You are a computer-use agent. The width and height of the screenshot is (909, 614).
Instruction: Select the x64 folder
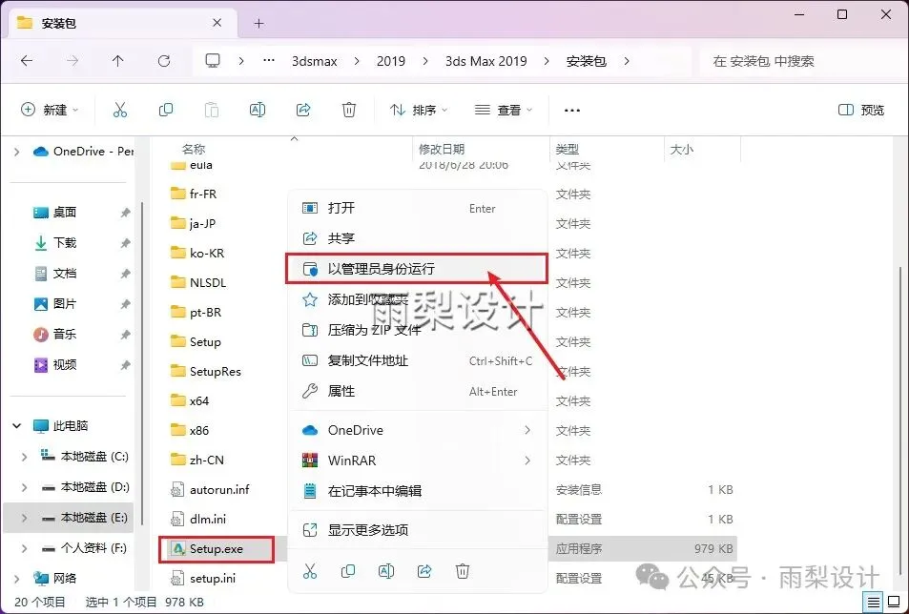(x=198, y=400)
